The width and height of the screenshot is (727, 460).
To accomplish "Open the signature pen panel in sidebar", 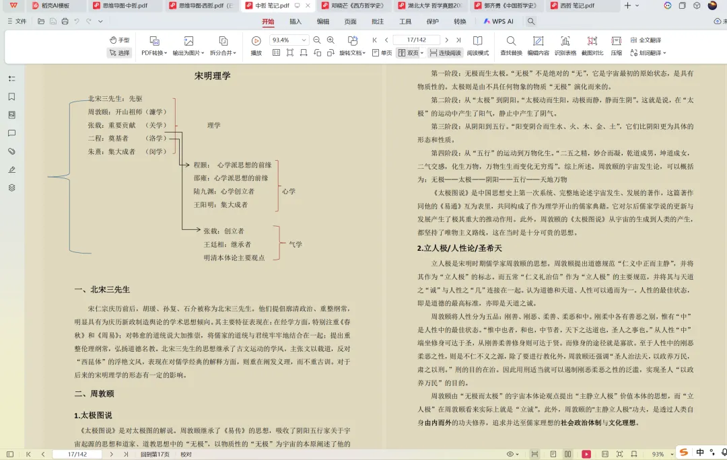I will pyautogui.click(x=11, y=169).
